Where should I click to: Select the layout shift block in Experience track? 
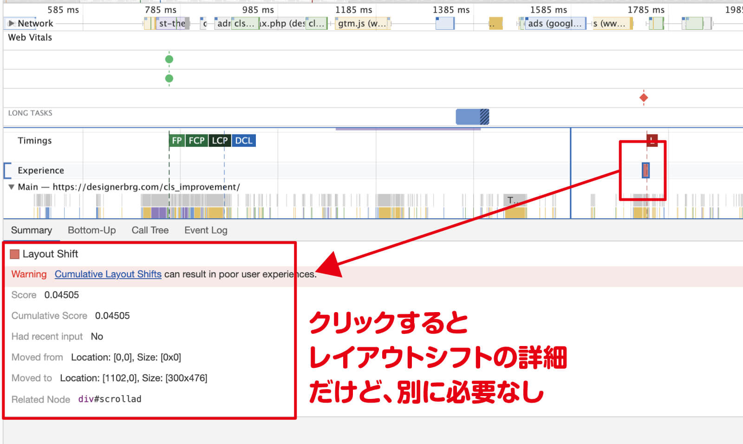click(645, 170)
